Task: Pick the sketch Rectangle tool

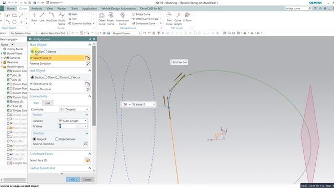Action: 14,15
